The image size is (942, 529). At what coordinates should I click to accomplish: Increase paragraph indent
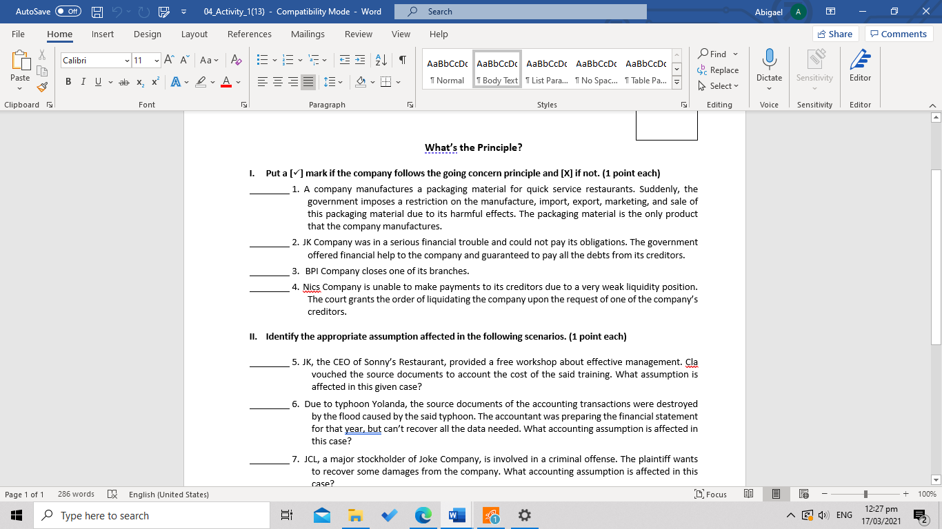pos(360,61)
